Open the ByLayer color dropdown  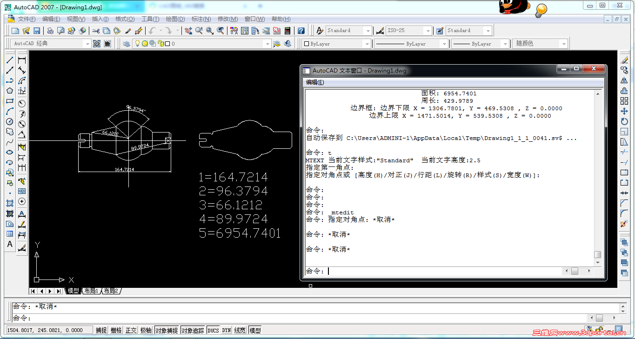(367, 44)
